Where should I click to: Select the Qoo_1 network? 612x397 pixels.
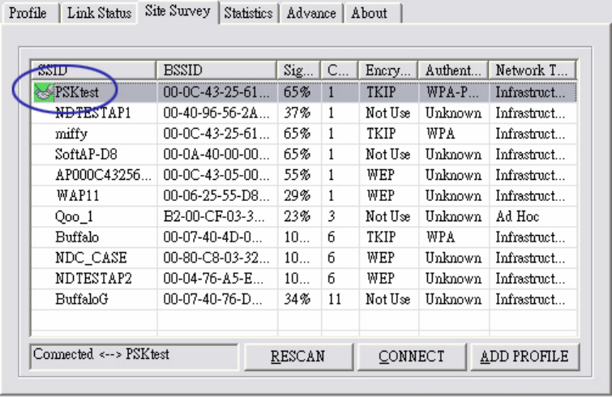304,216
